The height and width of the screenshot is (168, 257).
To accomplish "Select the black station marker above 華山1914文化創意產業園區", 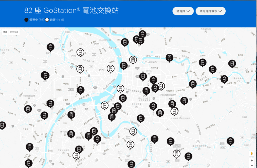I will pos(146,91).
